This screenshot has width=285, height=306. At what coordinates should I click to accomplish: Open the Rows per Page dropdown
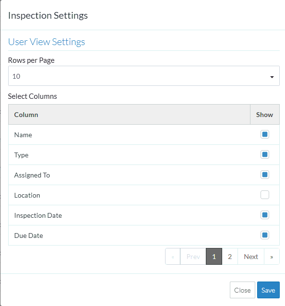click(144, 76)
